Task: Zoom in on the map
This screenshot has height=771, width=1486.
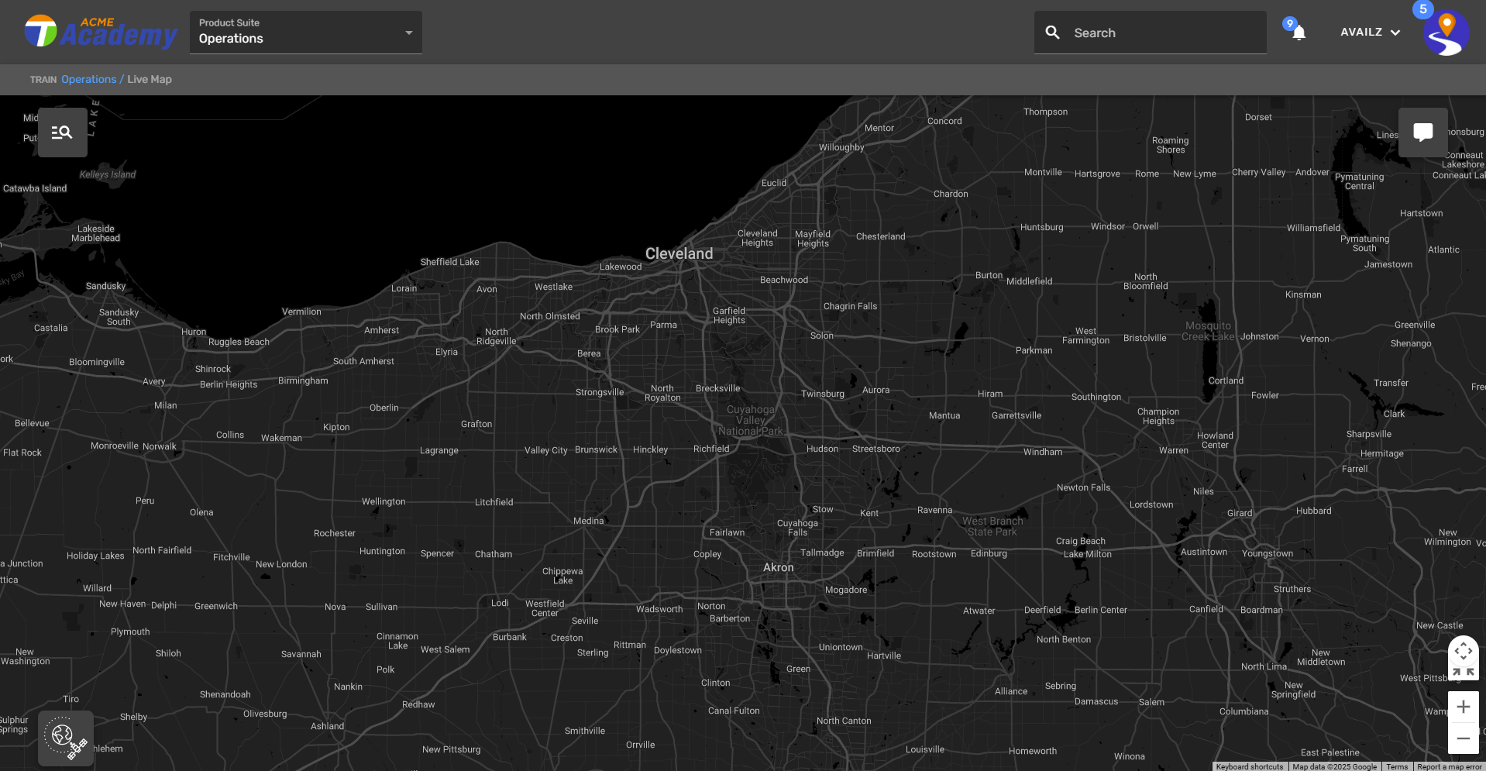Action: pos(1463,707)
